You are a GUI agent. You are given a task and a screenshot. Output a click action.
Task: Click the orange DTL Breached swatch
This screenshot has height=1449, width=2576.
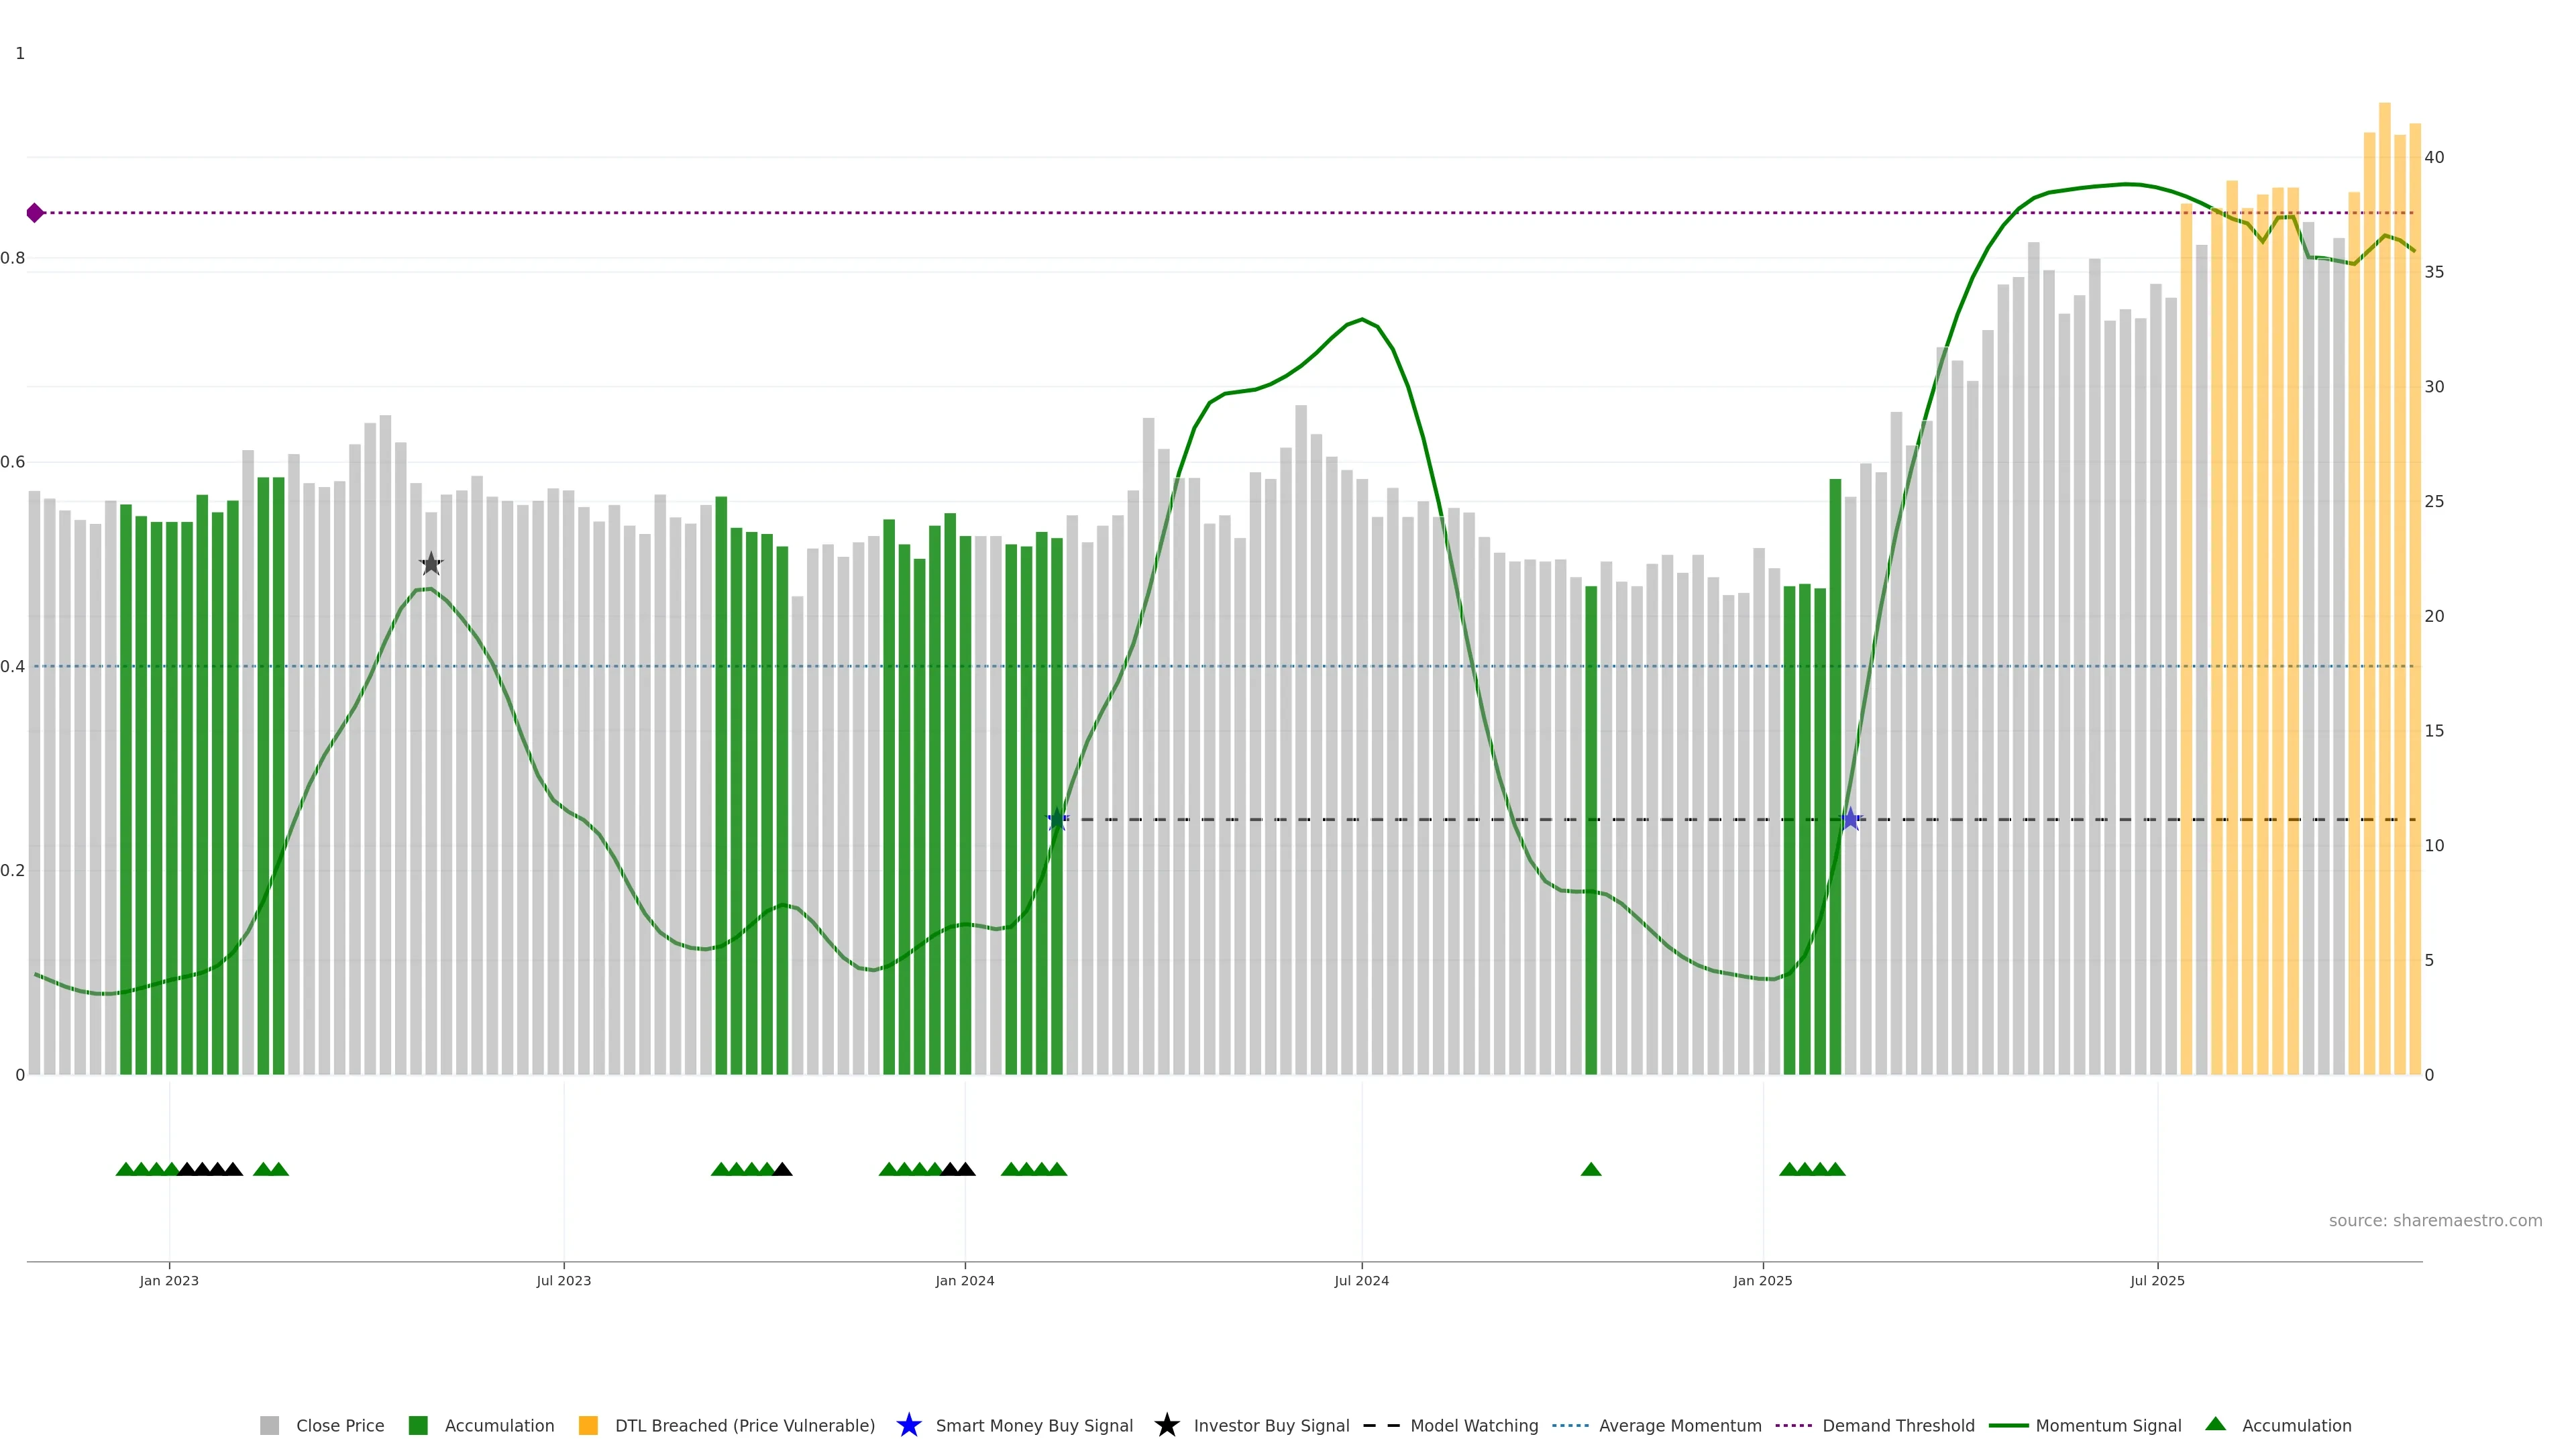coord(588,1425)
